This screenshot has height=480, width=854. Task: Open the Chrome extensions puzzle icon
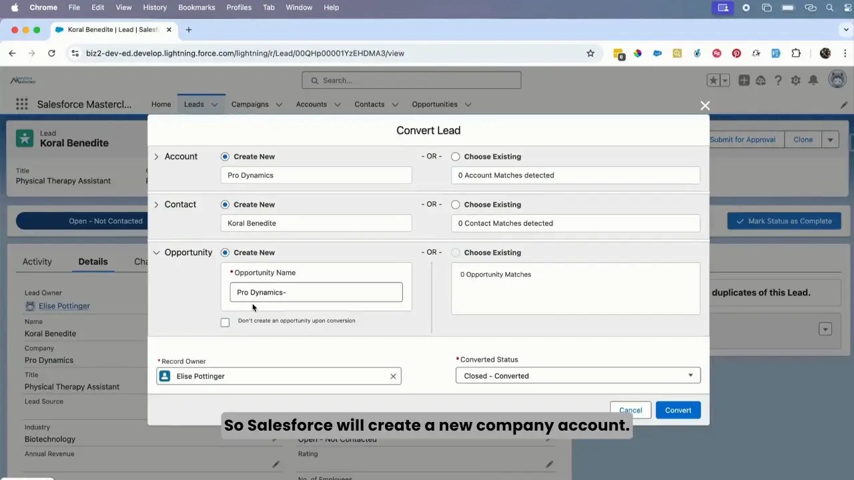coord(796,53)
